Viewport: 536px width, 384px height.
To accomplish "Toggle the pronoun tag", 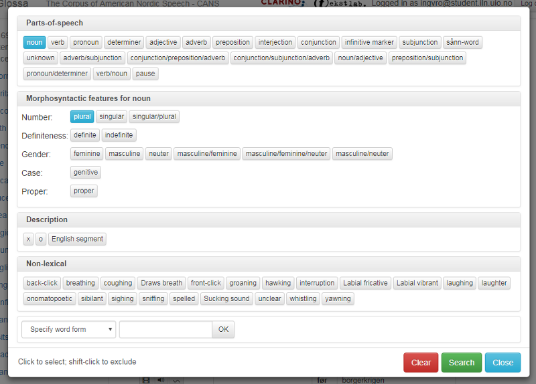I will coord(86,42).
